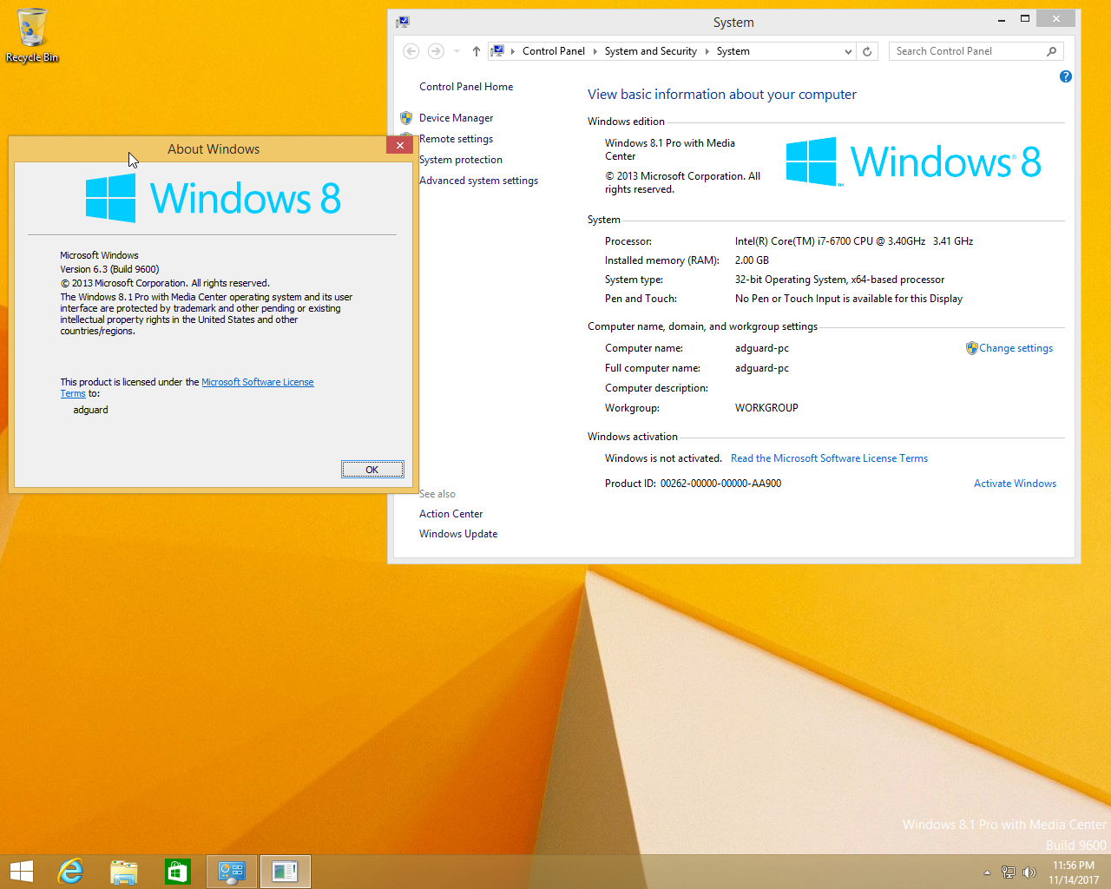Image resolution: width=1111 pixels, height=889 pixels.
Task: Click the 'Version 6.3 (Build 9600)' text
Action: click(109, 269)
